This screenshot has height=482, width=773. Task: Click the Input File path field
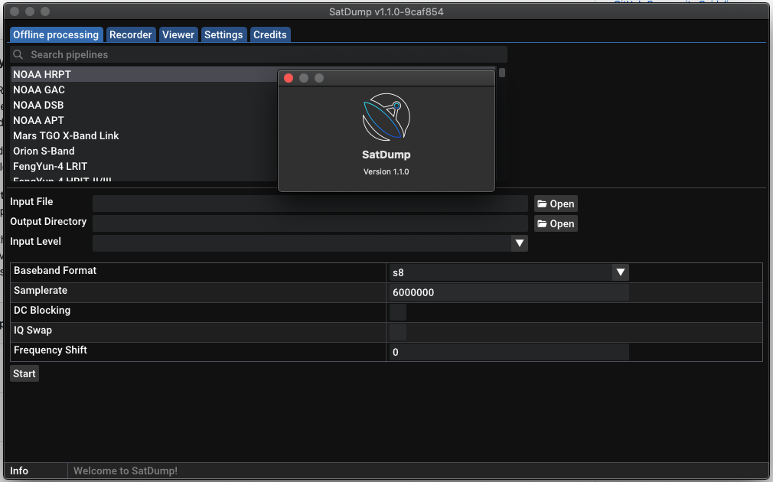point(310,204)
